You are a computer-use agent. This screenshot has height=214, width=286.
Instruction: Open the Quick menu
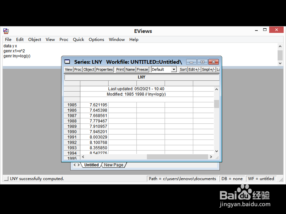coord(78,40)
